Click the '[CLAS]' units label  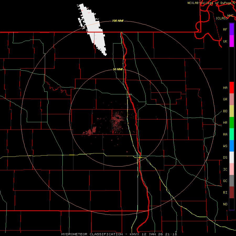coord(222,18)
